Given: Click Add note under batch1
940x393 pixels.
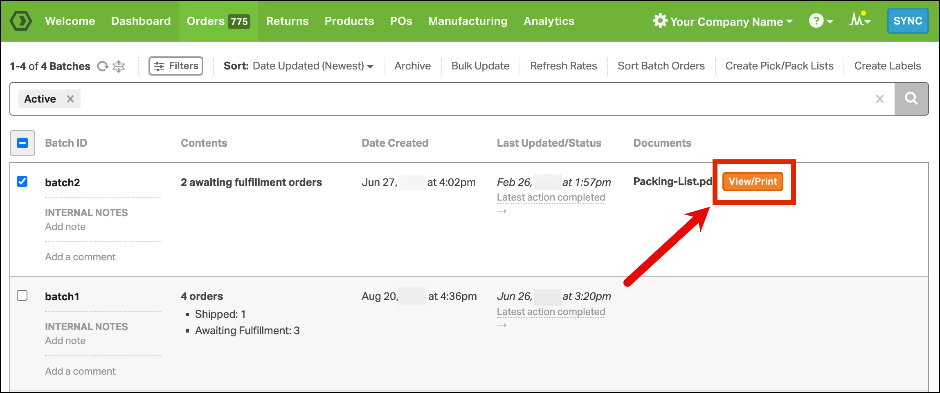Looking at the screenshot, I should coord(65,341).
